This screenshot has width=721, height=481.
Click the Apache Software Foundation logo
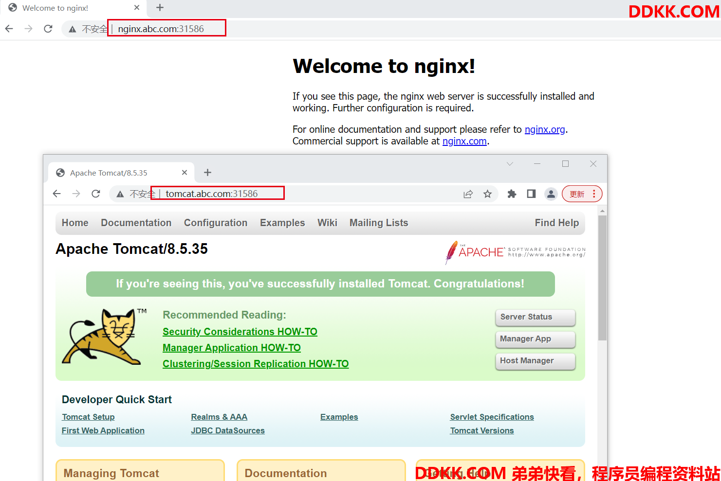click(x=515, y=252)
